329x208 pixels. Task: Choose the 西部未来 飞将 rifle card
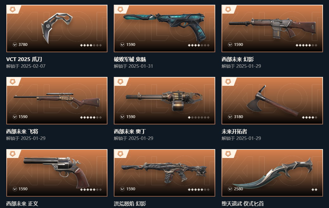point(57,101)
